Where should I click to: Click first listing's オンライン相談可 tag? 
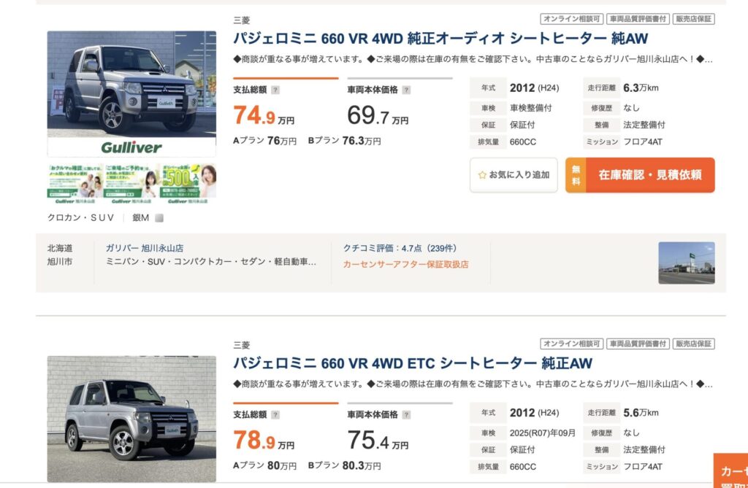pyautogui.click(x=571, y=19)
